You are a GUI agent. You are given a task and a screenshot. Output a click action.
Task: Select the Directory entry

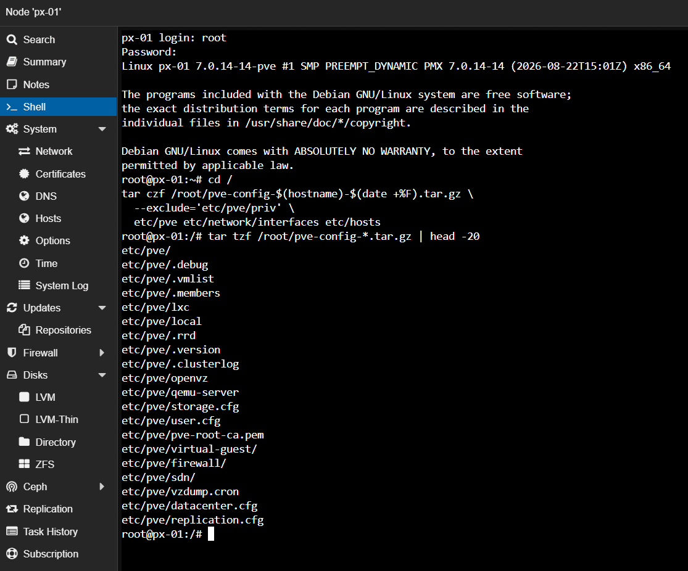pyautogui.click(x=59, y=442)
